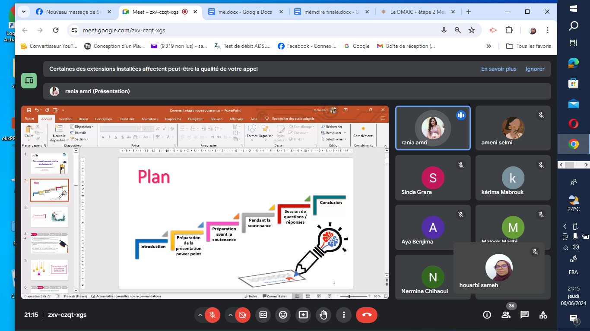The width and height of the screenshot is (590, 331).
Task: Dismiss the extensions warning with Ignorer
Action: [535, 69]
